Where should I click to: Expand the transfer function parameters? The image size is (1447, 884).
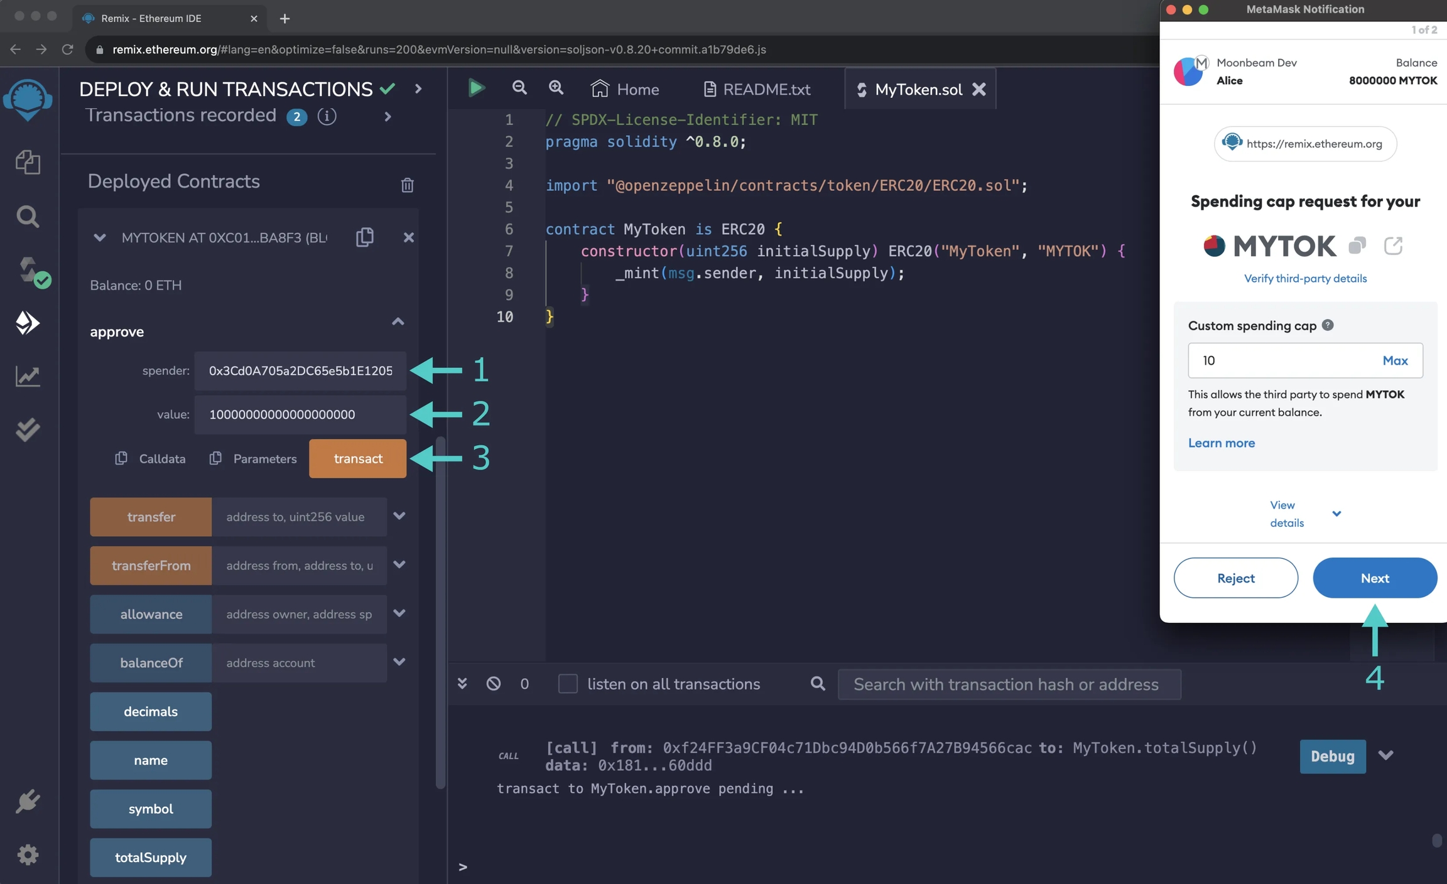coord(399,516)
